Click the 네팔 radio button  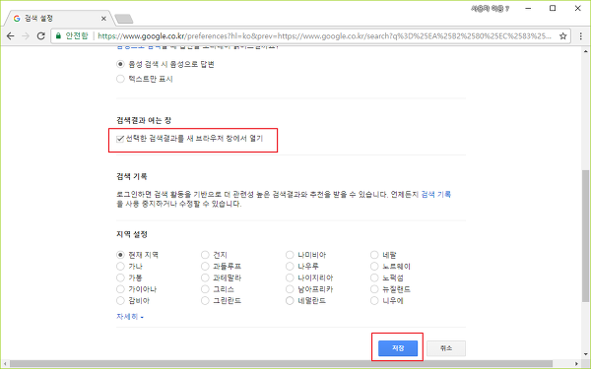pyautogui.click(x=374, y=255)
